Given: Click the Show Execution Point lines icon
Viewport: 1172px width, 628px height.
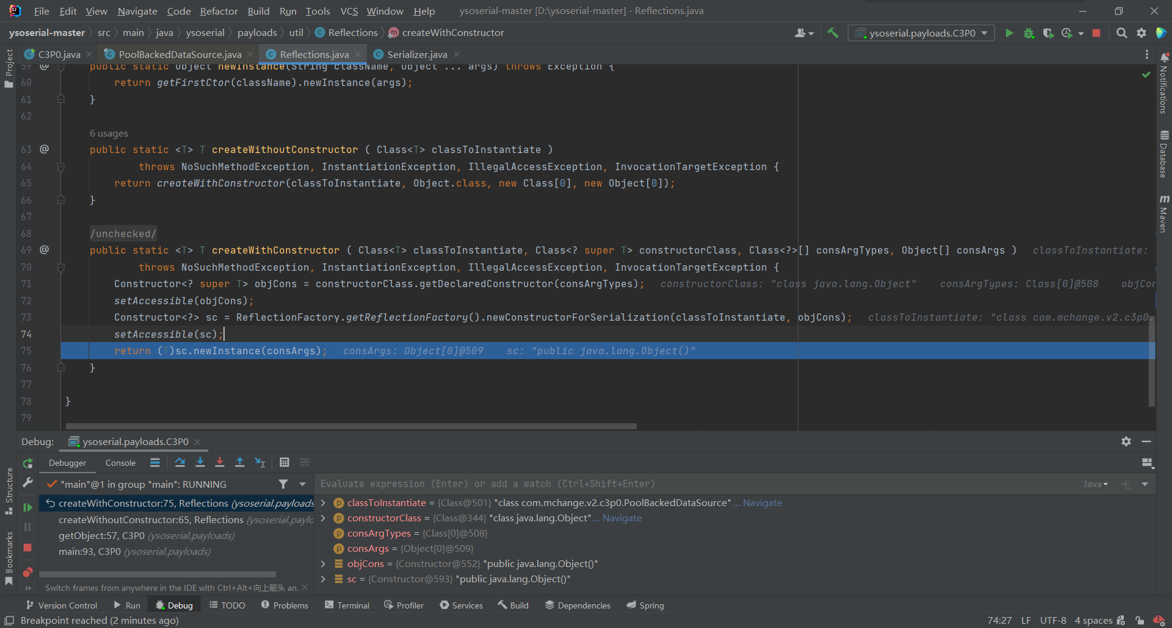Looking at the screenshot, I should [155, 462].
